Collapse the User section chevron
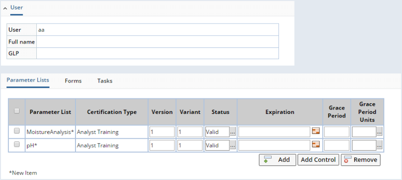402x180 pixels. coord(5,8)
